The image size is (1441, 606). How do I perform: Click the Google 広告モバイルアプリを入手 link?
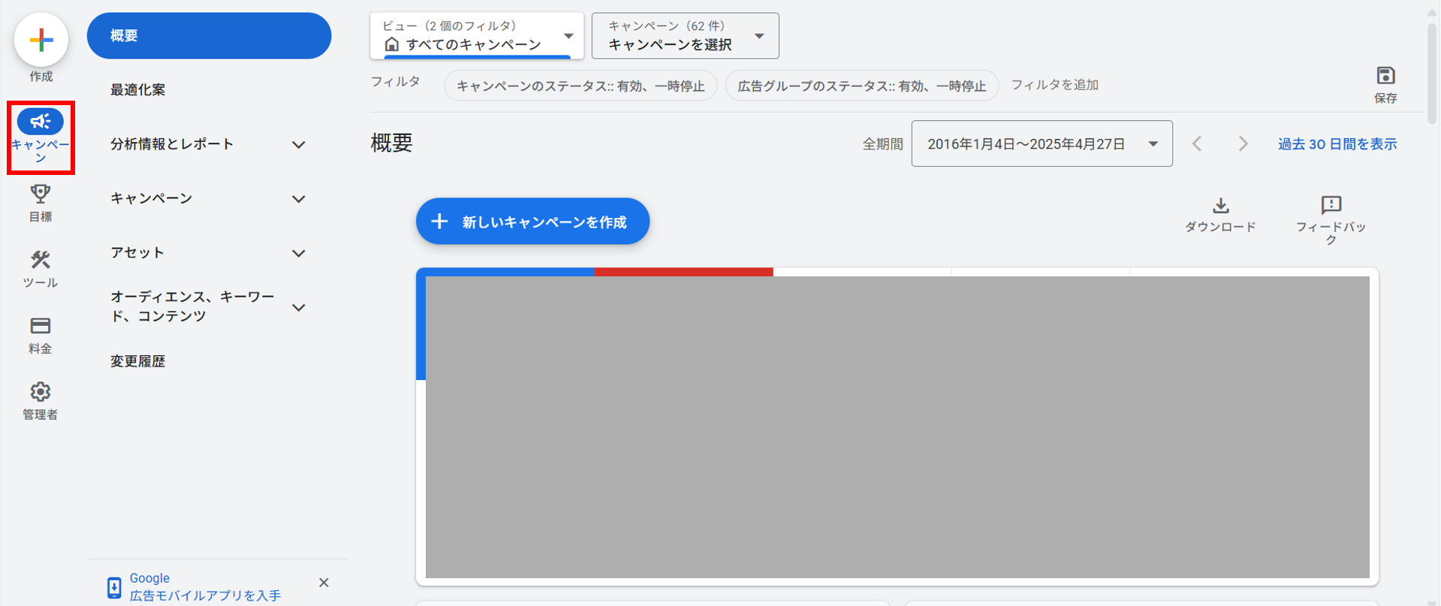coord(205,587)
